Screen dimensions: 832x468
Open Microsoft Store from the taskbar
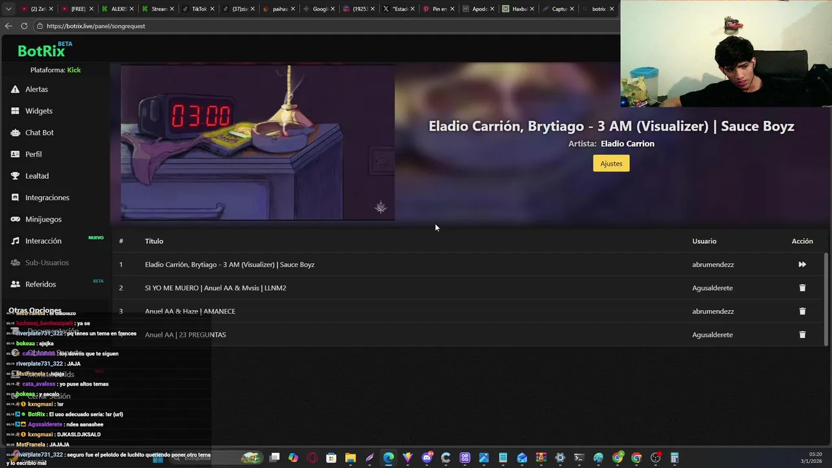click(331, 458)
